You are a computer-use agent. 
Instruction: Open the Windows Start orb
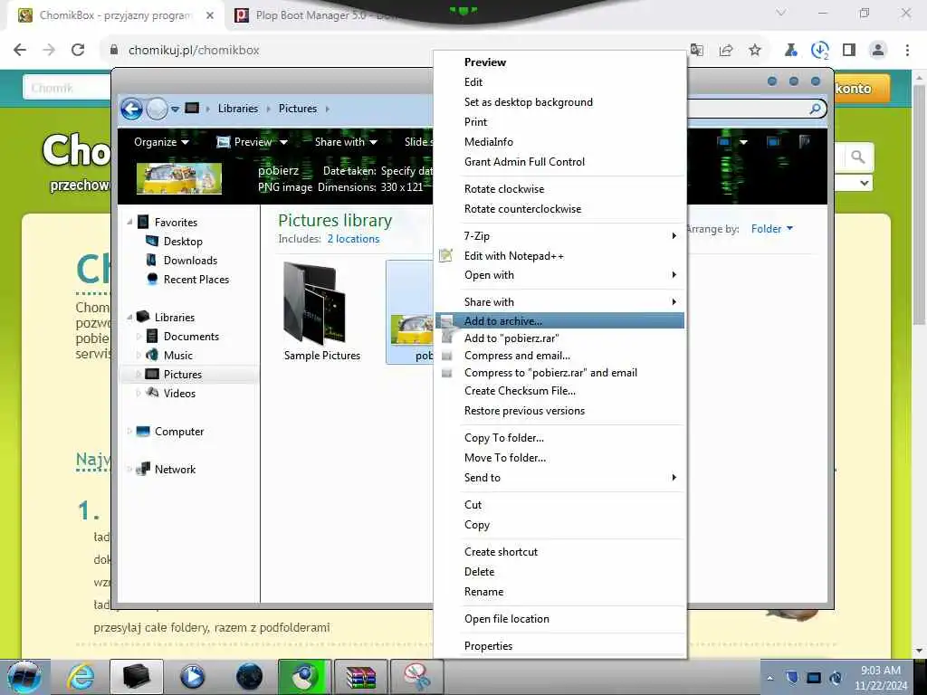(24, 677)
